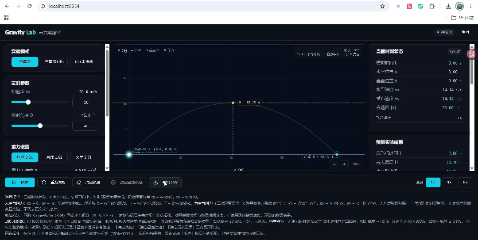This screenshot has height=240, width=478.
Task: Click the launch status badge in the header
Action: pos(445,32)
